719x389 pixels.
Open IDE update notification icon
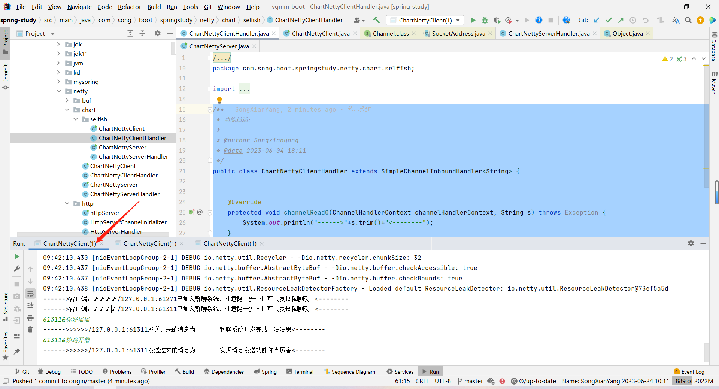coord(700,20)
